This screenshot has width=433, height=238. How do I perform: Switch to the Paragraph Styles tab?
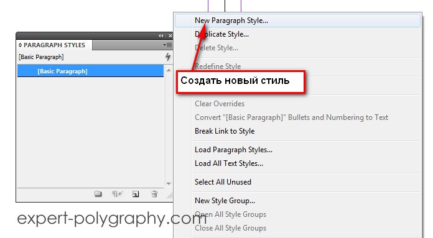[x=54, y=45]
